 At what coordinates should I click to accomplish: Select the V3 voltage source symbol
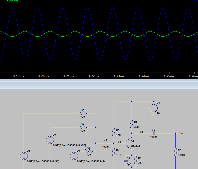coord(50,140)
